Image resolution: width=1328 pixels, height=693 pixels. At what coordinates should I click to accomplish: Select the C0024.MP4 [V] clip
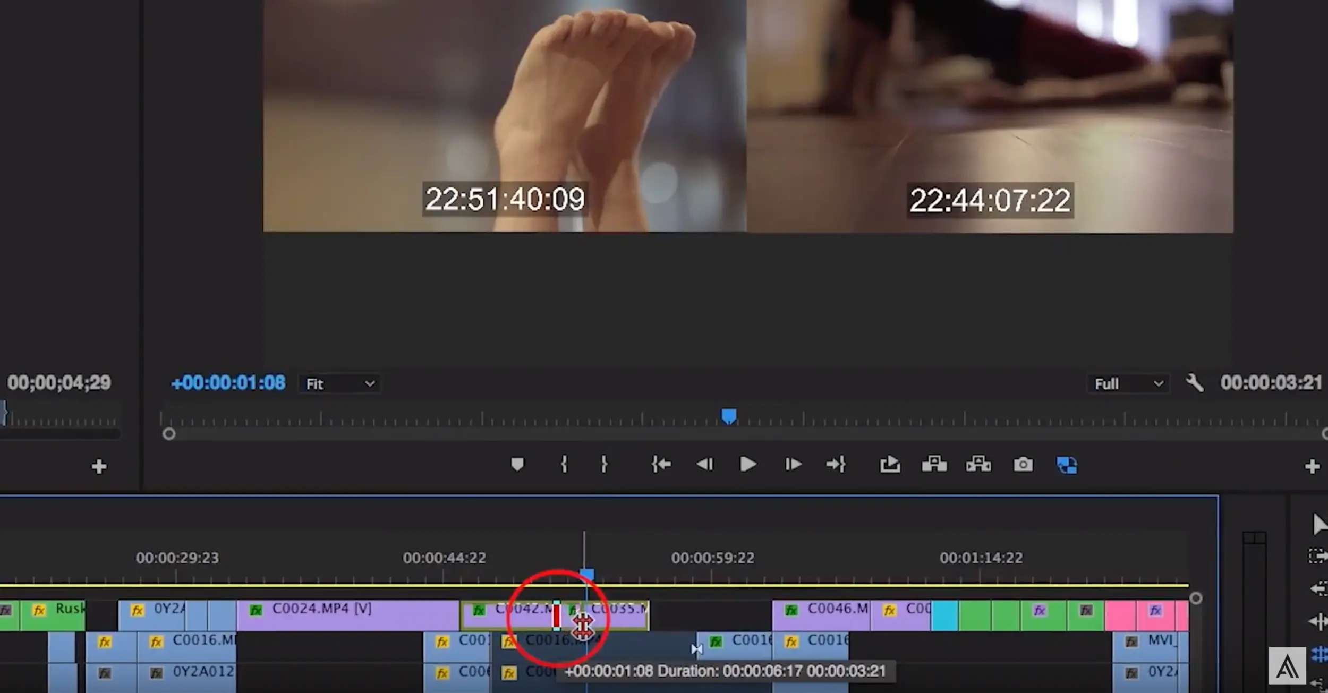pos(348,615)
